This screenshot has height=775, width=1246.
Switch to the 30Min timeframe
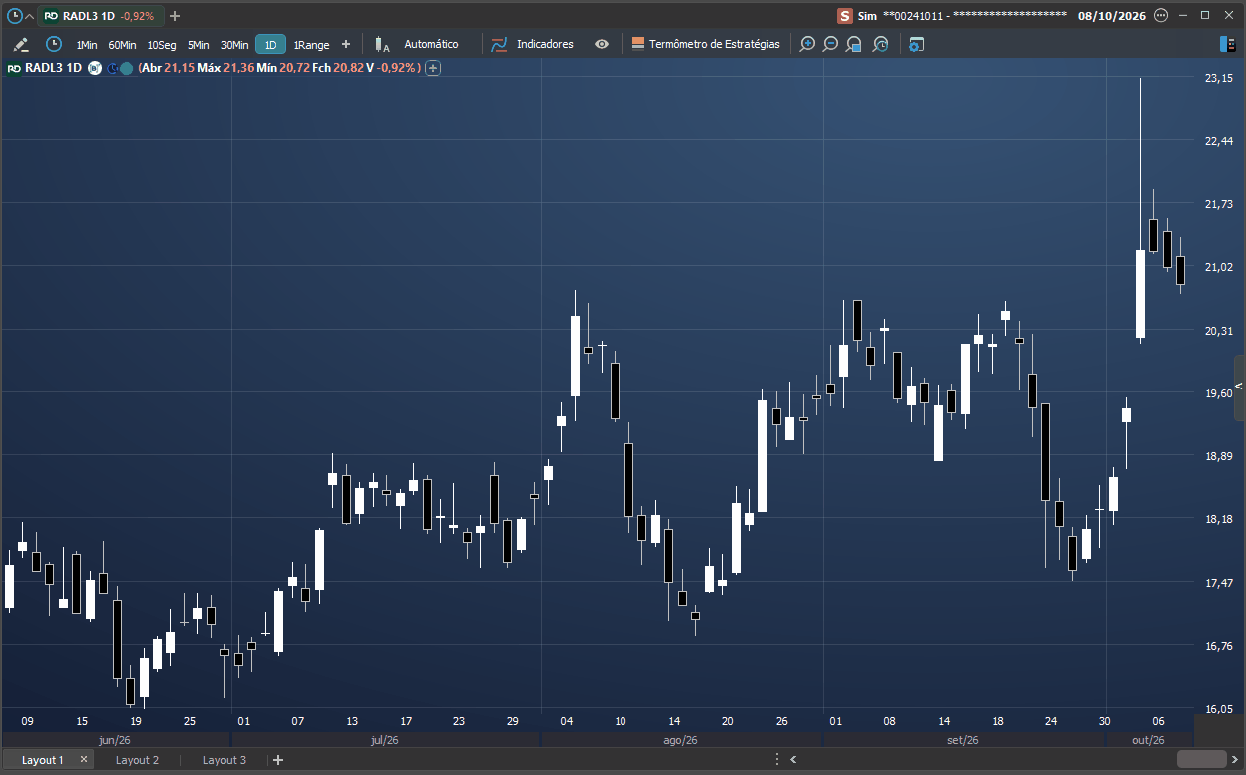[x=235, y=45]
